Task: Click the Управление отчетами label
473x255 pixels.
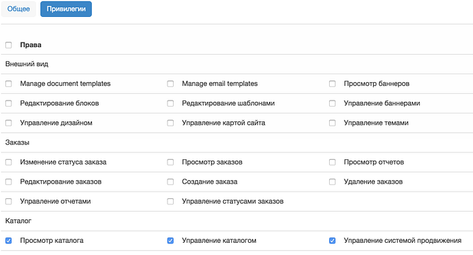Action: coord(55,202)
